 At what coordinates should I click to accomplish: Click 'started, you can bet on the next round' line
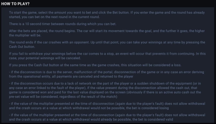point(54,17)
